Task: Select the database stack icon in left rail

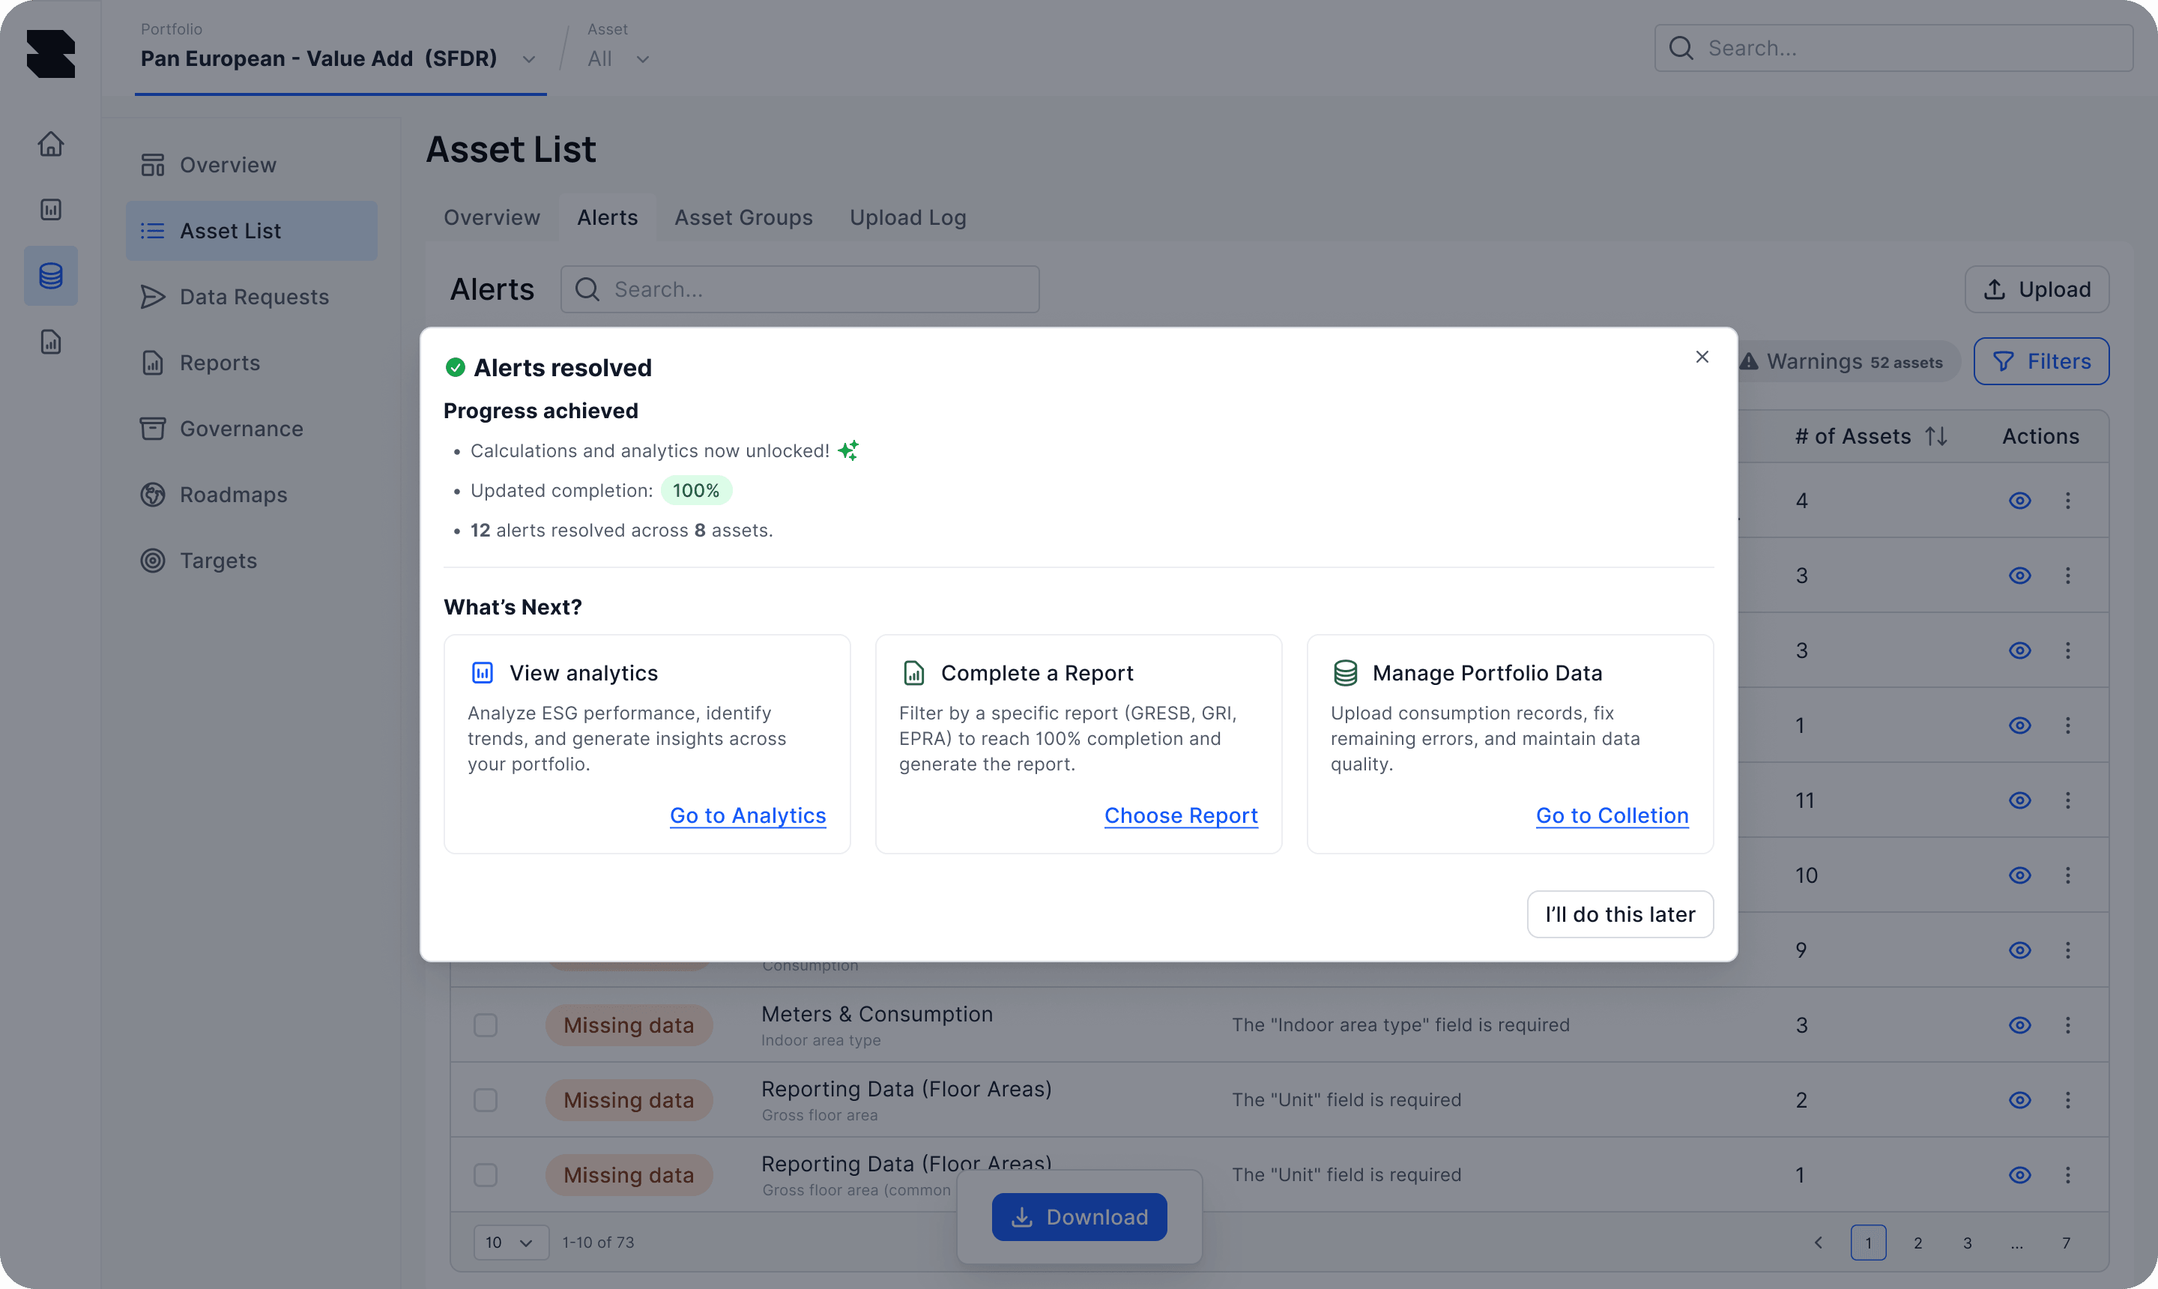Action: [50, 275]
